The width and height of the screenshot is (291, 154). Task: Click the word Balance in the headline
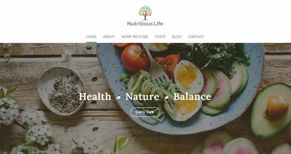coord(192,97)
